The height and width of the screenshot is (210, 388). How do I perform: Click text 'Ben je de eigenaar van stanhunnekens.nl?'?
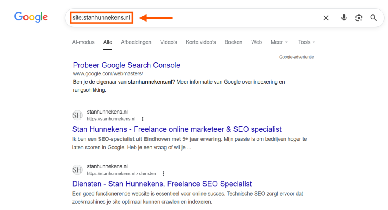pos(124,82)
